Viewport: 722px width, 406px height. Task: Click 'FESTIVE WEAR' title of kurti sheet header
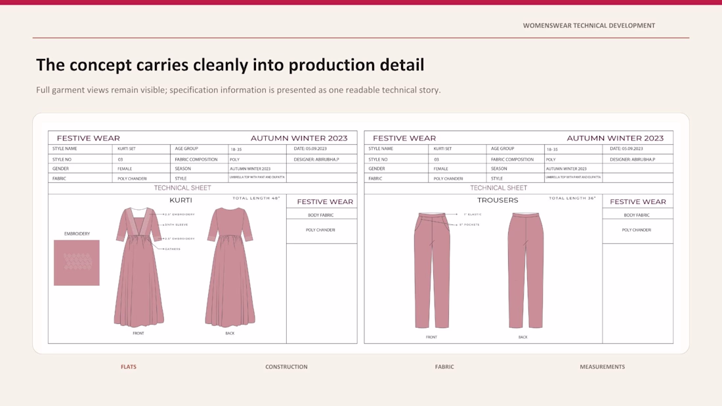pos(89,138)
